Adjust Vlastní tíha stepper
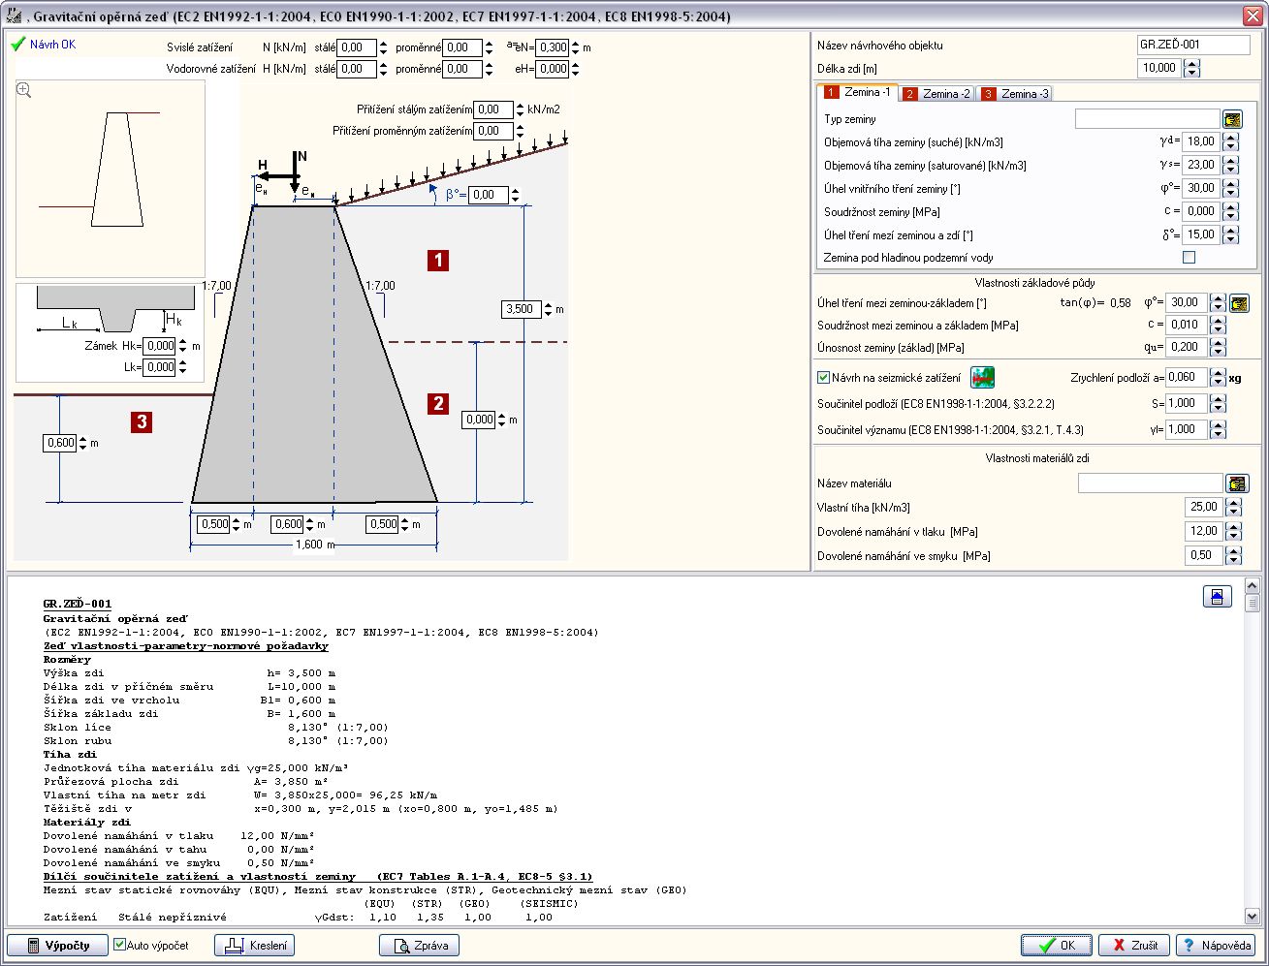 coord(1233,507)
